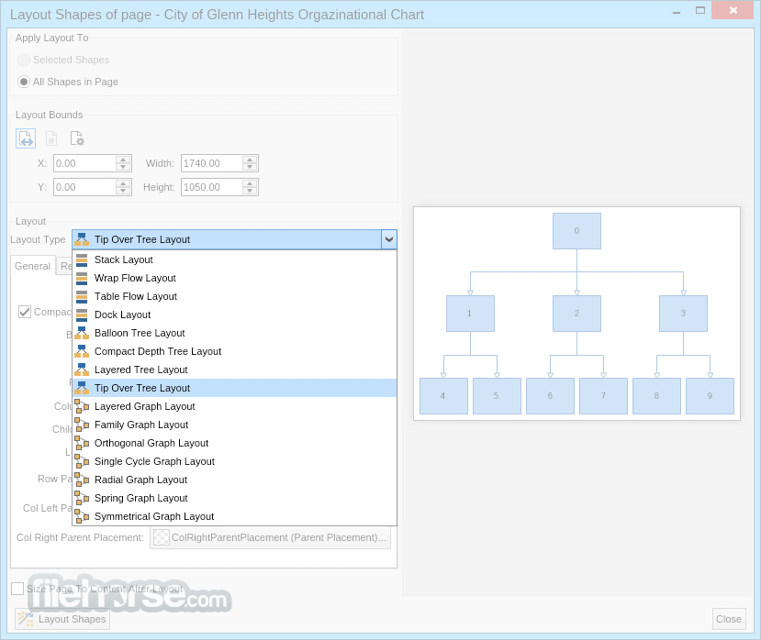Click root node 0 in preview
Image resolution: width=761 pixels, height=640 pixels.
coord(576,231)
